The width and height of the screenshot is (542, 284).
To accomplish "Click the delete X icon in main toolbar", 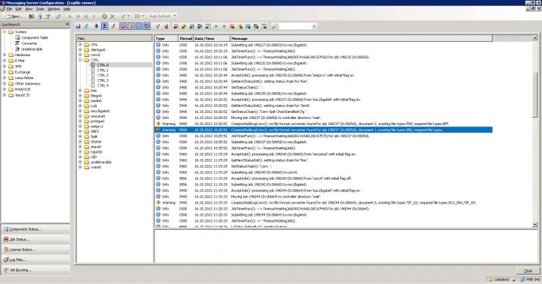I will [x=110, y=16].
